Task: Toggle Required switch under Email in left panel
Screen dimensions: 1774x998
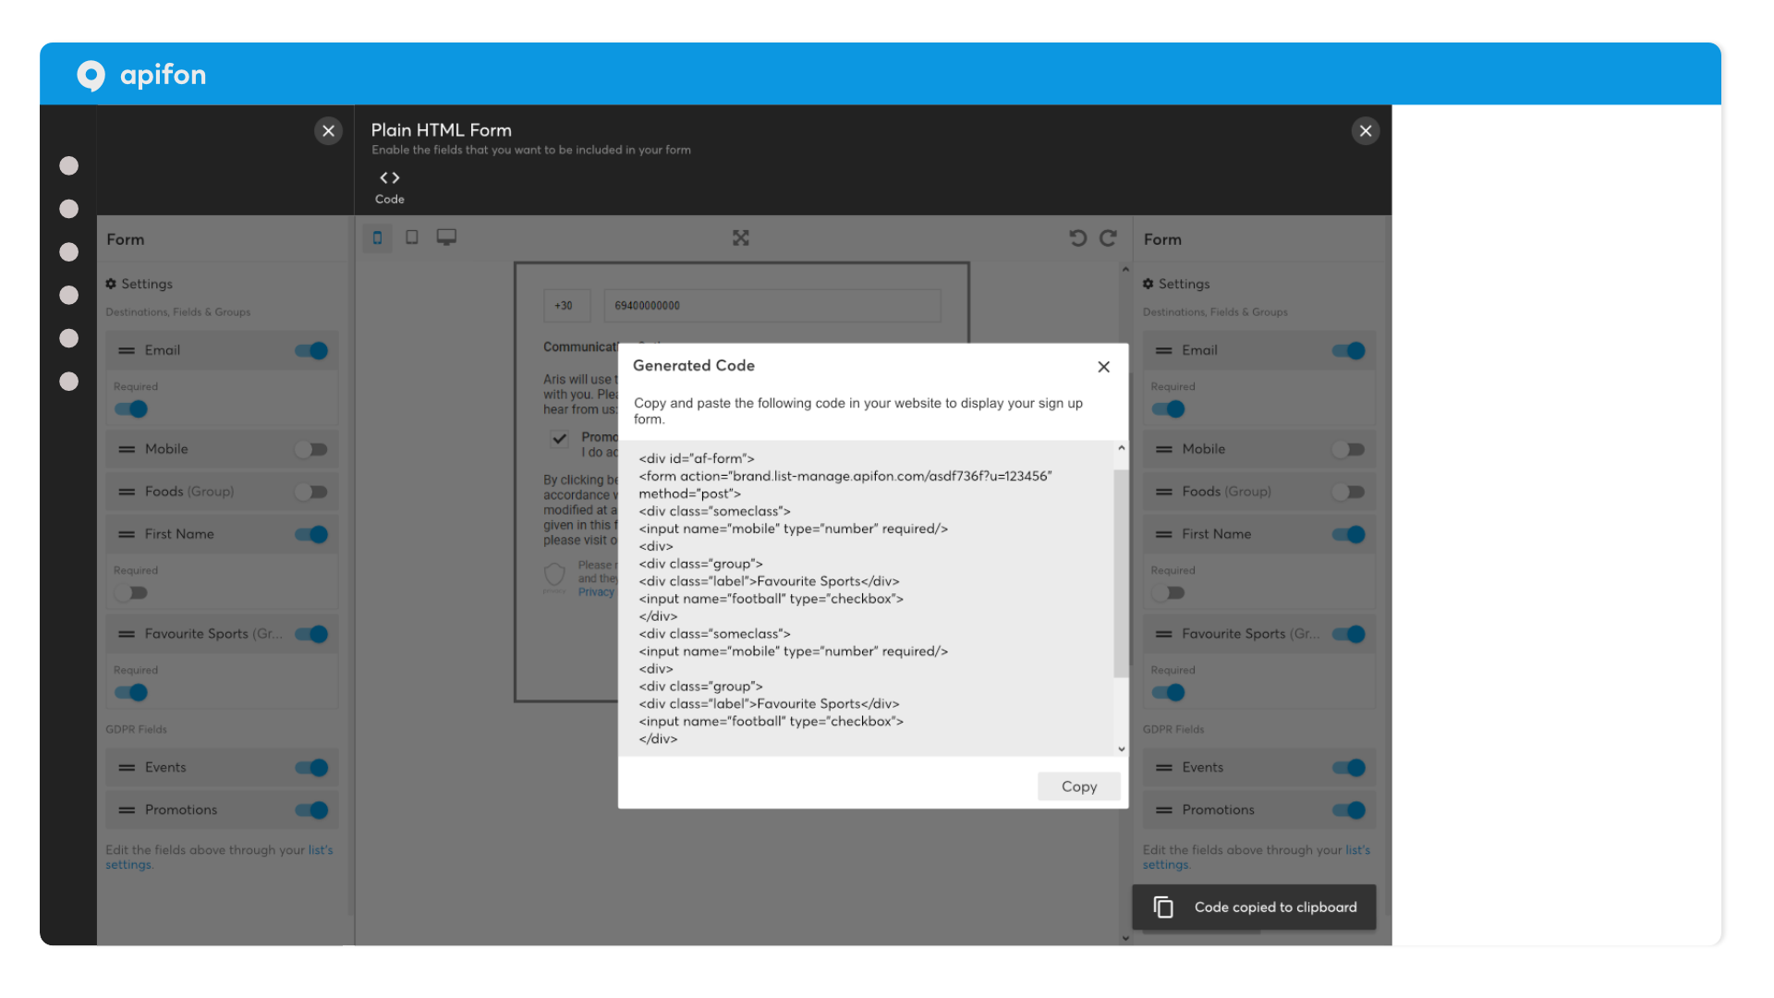Action: pyautogui.click(x=131, y=409)
